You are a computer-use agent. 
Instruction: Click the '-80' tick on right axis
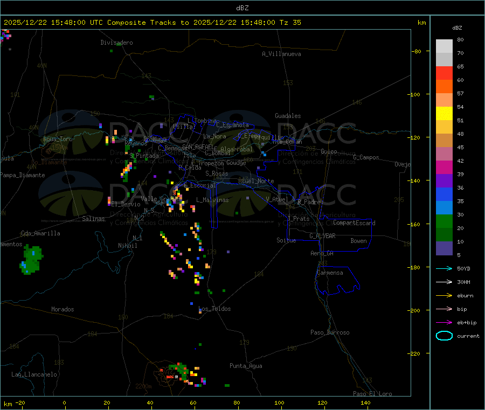tap(417, 51)
